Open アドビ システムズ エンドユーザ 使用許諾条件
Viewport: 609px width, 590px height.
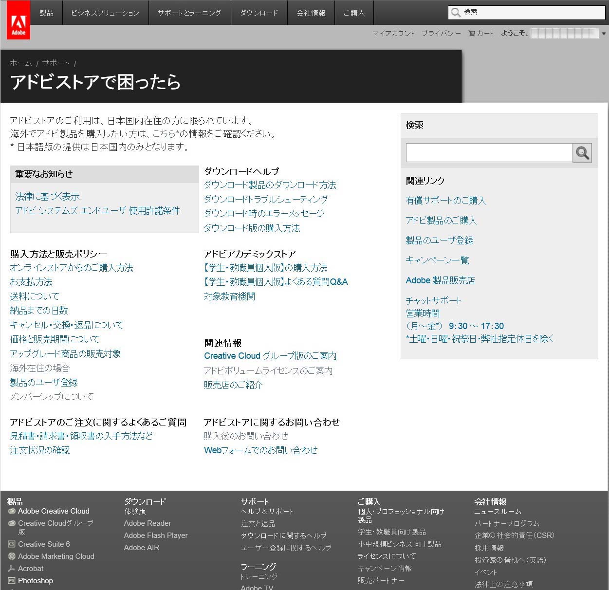(x=98, y=211)
